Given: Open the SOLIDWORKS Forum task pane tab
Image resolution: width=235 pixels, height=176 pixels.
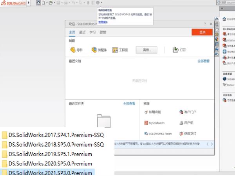Looking at the screenshot, I should click(x=217, y=49).
